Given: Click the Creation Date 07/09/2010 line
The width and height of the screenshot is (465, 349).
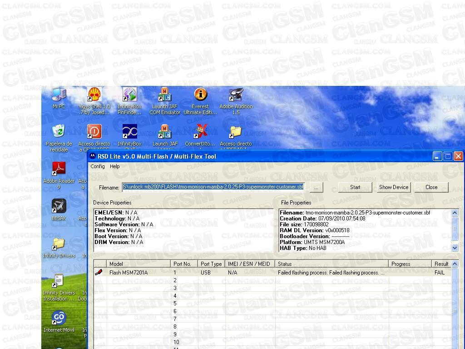Looking at the screenshot, I should point(323,219).
